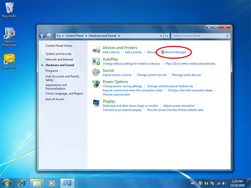Open Network and Internet category
Image resolution: width=251 pixels, height=188 pixels.
(x=59, y=59)
